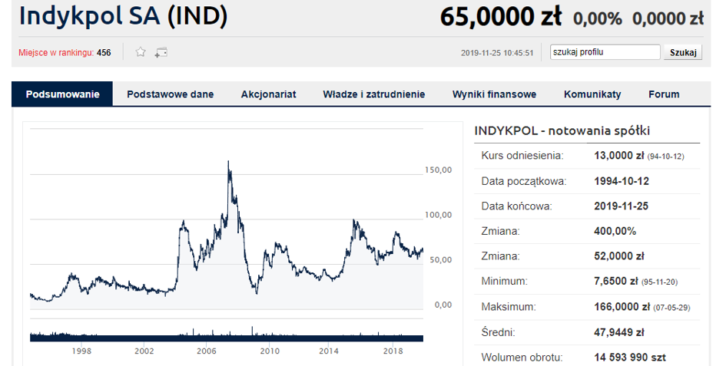Click the Maksimum value 166,0000 zł

tap(622, 307)
